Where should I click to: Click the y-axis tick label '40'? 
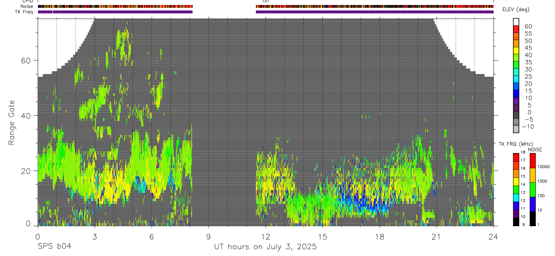26,116
